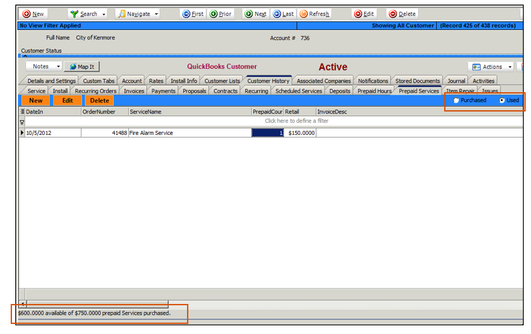
Task: Go to the First record
Action: 186,13
